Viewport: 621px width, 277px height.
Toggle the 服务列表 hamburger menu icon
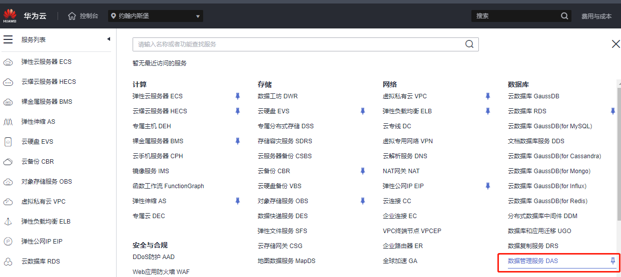[8, 39]
